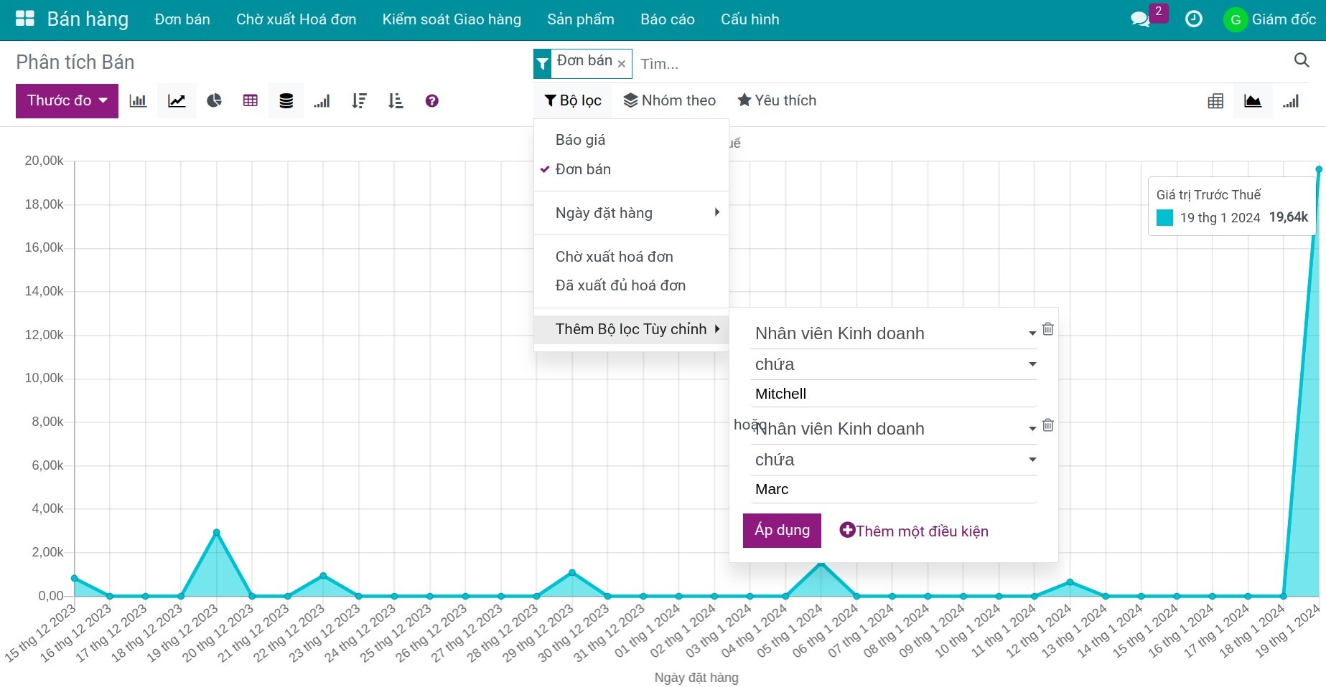
Task: Switch to pivot table view
Action: [x=1215, y=101]
